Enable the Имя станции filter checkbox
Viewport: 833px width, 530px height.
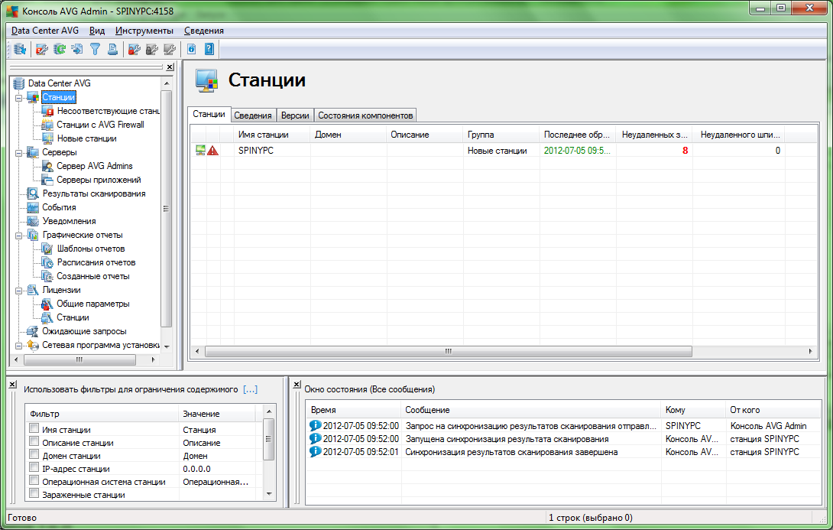click(x=34, y=428)
